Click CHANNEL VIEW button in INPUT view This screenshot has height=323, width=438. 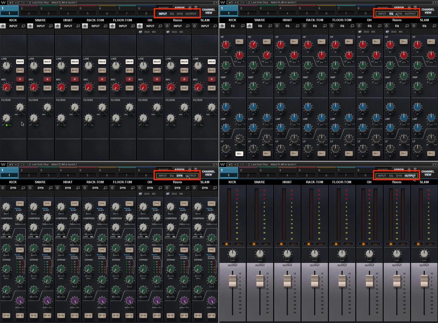point(209,11)
